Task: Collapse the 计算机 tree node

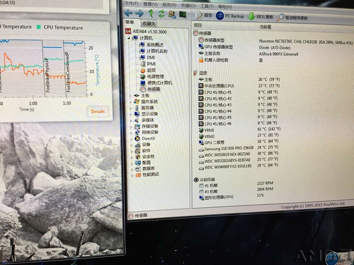Action: pyautogui.click(x=129, y=38)
